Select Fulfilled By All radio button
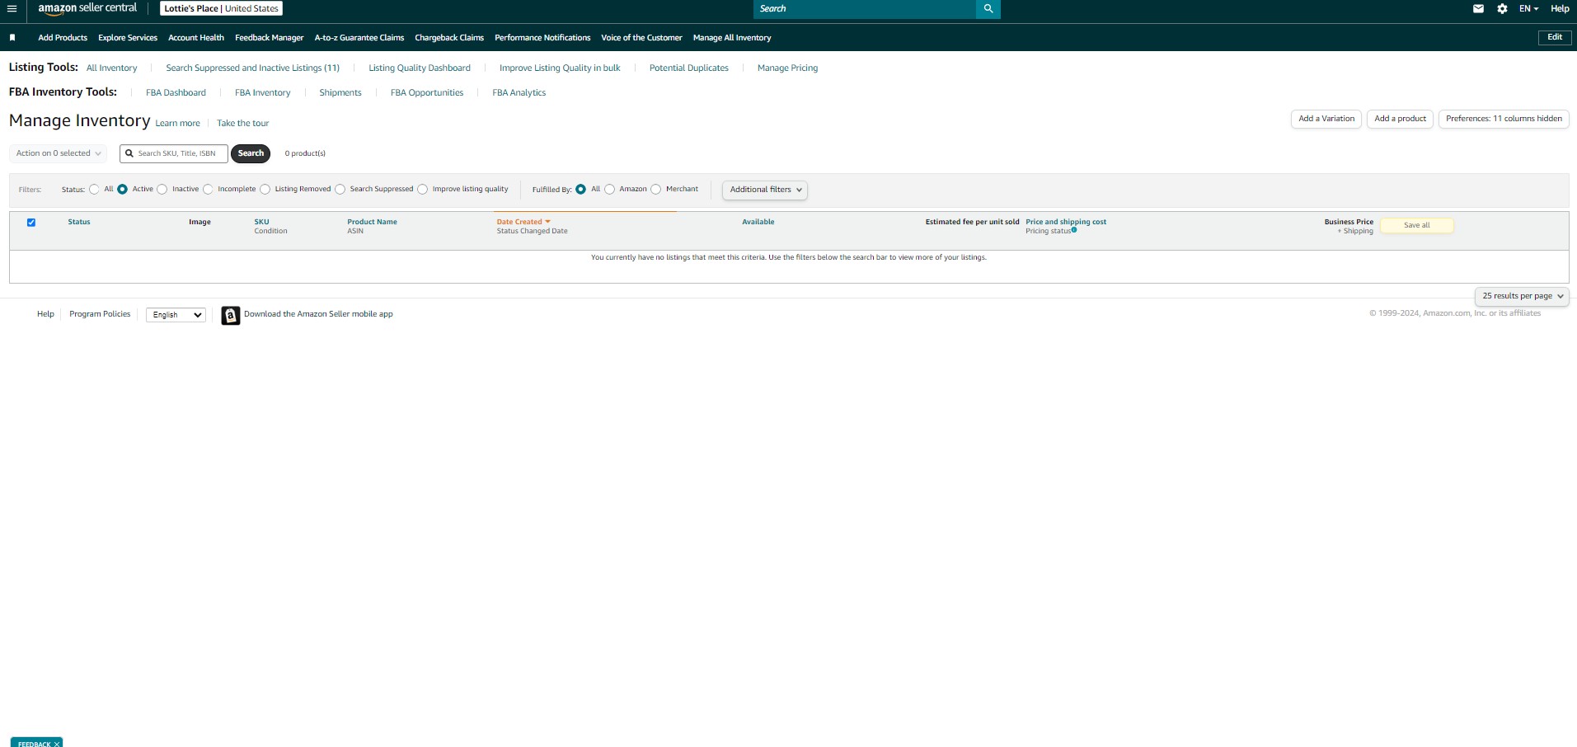1577x747 pixels. tap(580, 190)
